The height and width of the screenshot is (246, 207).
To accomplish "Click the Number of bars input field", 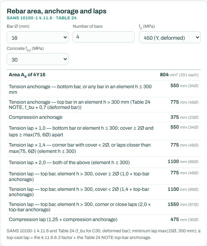I will (103, 37).
